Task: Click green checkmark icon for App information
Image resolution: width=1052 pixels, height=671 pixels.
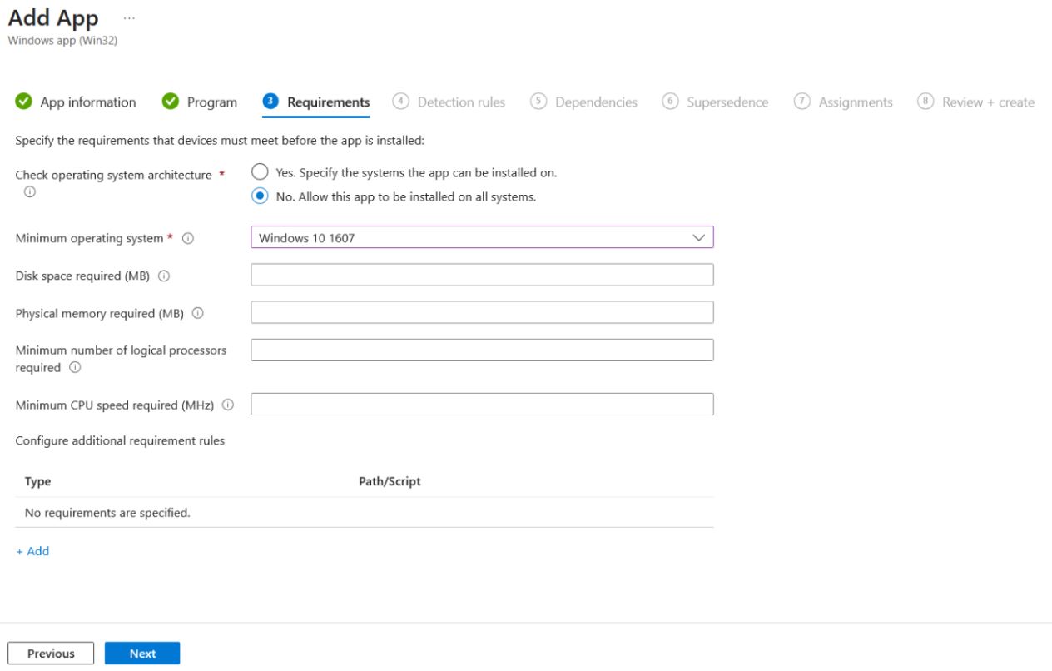Action: click(x=24, y=102)
